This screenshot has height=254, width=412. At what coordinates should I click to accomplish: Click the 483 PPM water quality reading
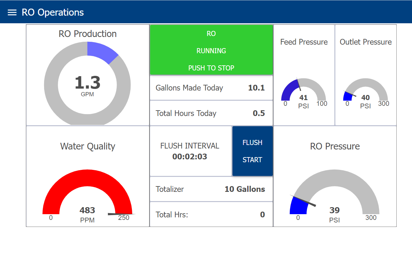pyautogui.click(x=87, y=215)
